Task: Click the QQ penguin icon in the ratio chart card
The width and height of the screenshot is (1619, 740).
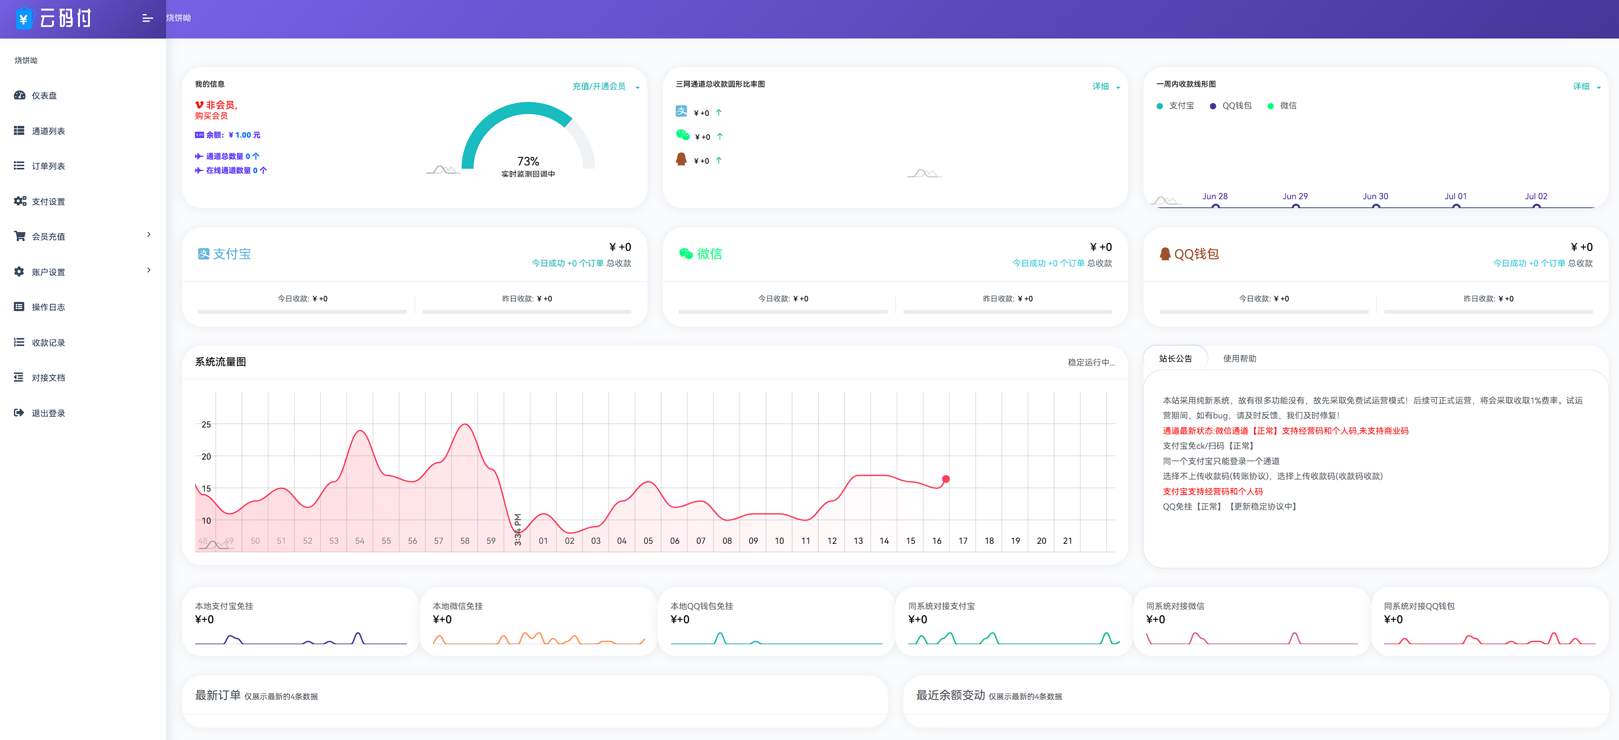Action: (680, 159)
